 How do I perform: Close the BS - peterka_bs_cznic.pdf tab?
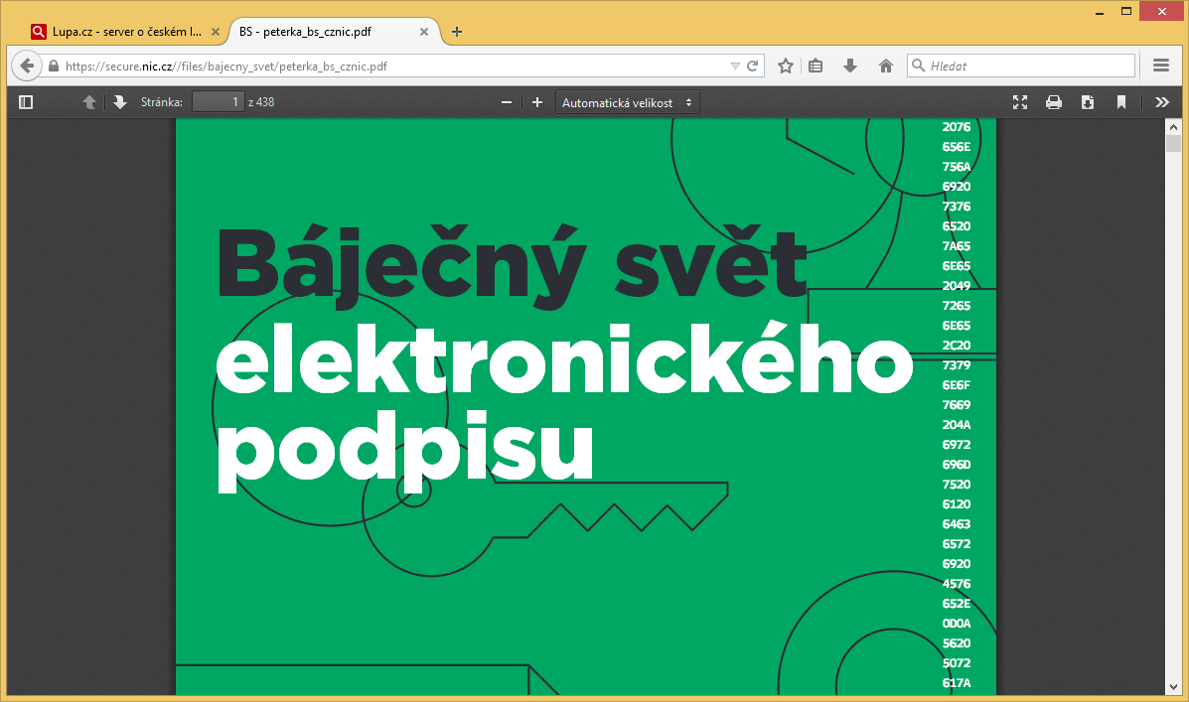[424, 32]
